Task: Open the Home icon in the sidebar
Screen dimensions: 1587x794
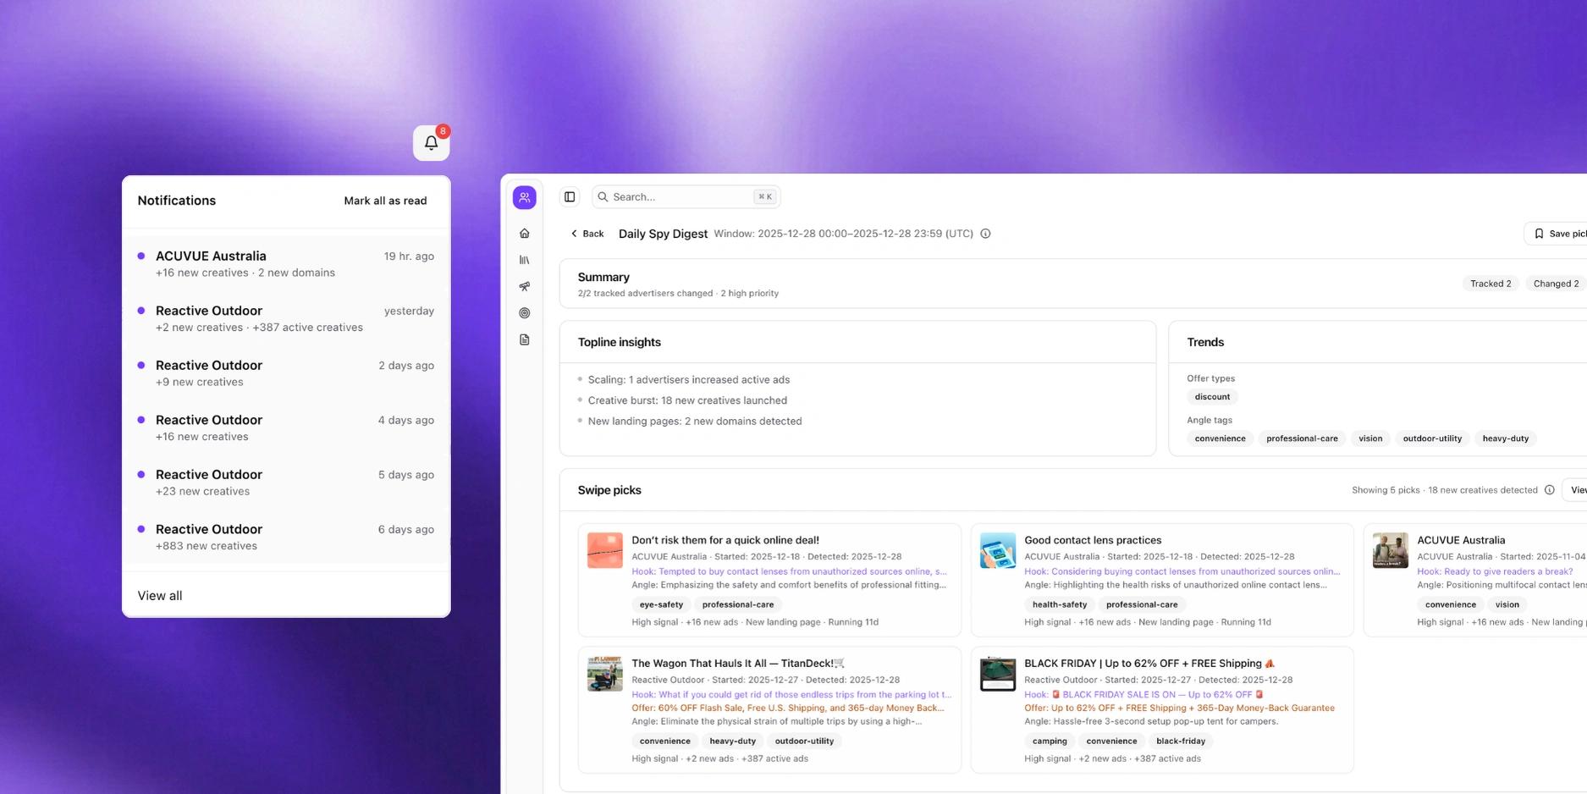Action: 524,233
